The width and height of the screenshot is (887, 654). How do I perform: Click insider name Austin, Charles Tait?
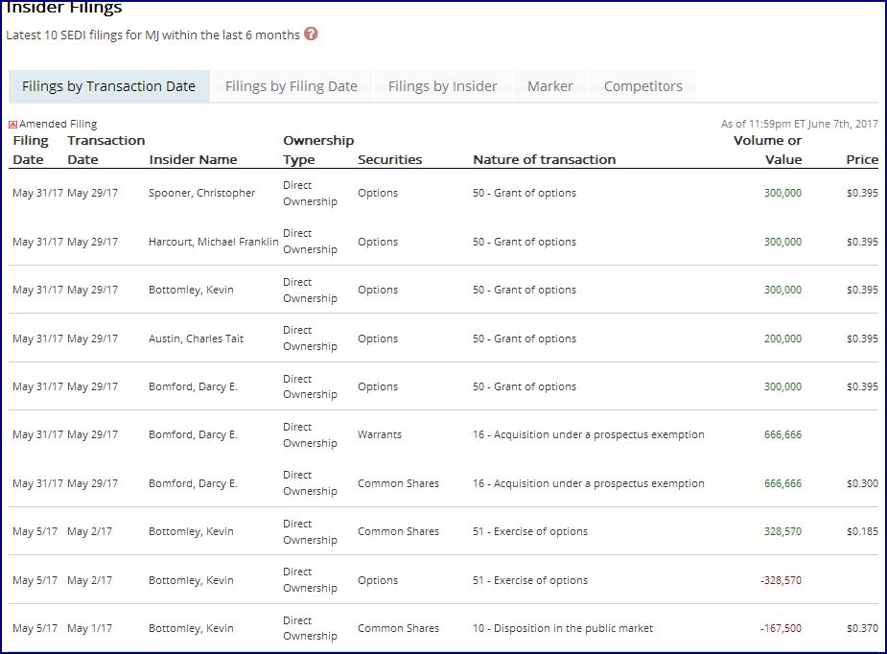[x=196, y=339]
